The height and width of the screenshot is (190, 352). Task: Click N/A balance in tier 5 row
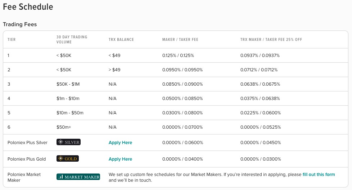point(112,113)
